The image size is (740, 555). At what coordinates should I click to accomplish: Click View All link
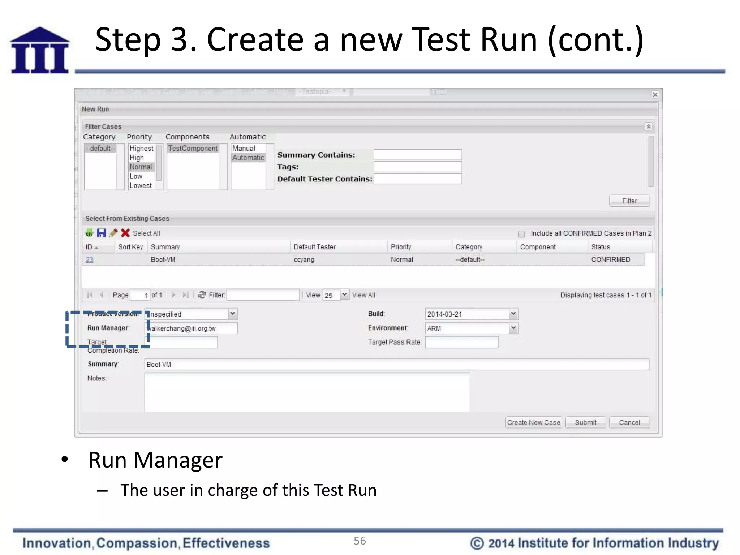pos(363,295)
